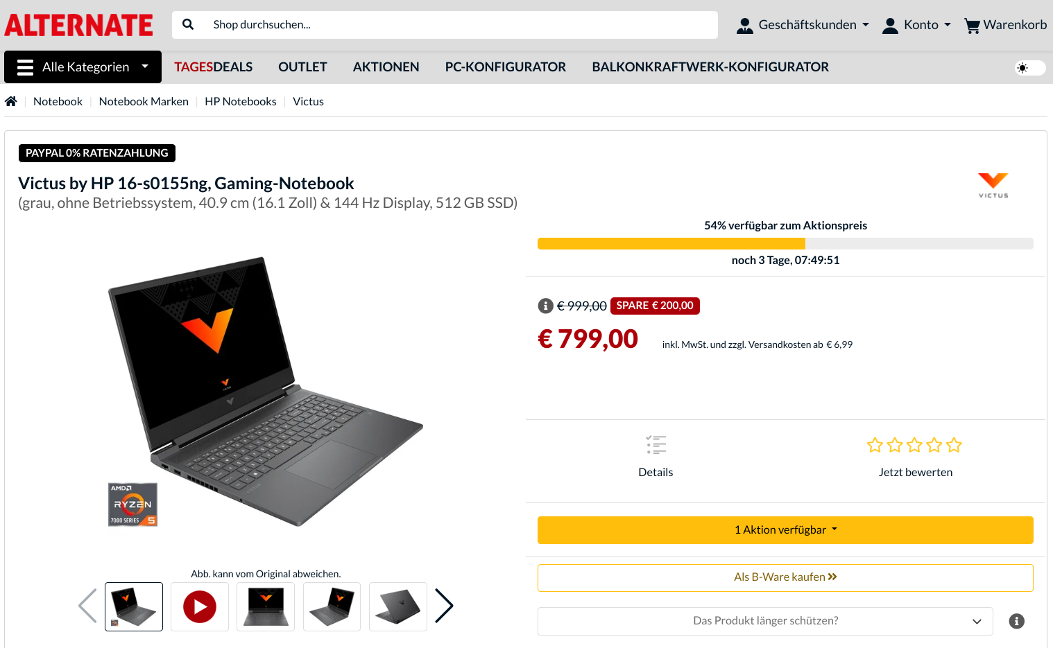
Task: Click the search magnifier icon
Action: (x=188, y=24)
